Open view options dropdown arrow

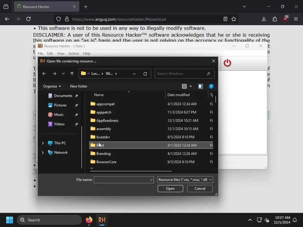(x=191, y=86)
